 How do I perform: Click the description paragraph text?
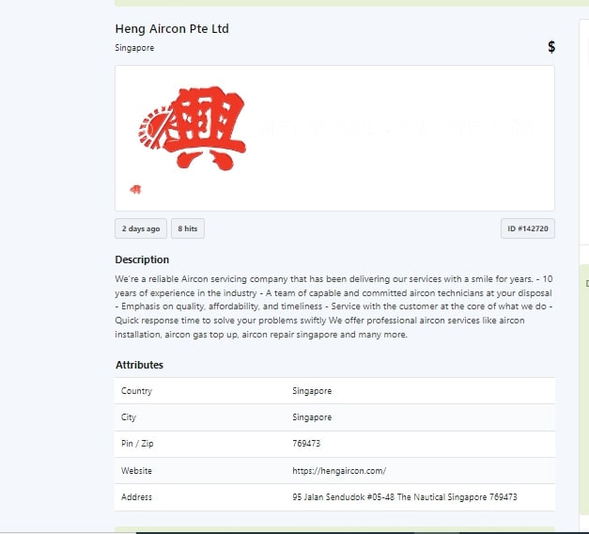(333, 306)
